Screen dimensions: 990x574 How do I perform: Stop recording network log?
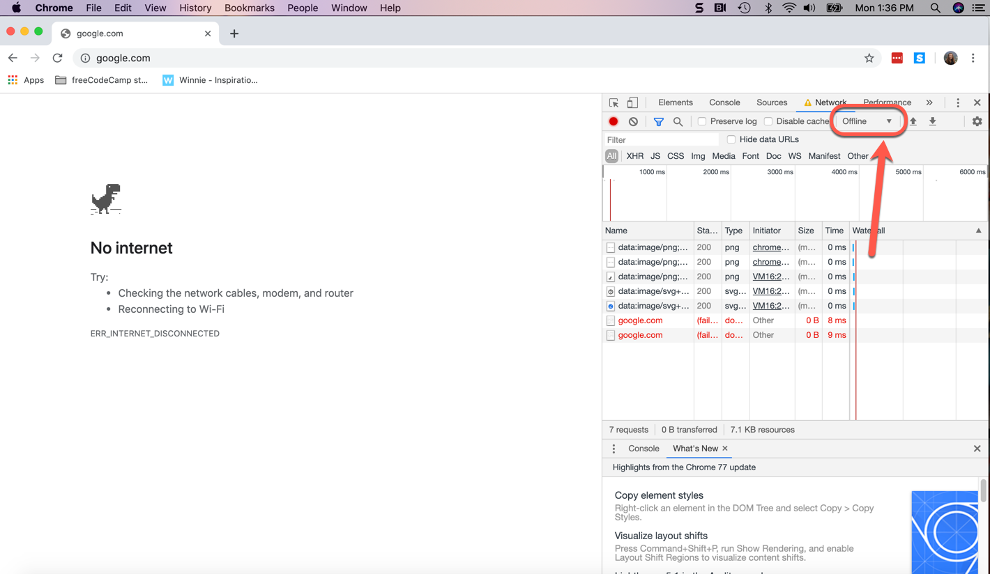pyautogui.click(x=614, y=121)
